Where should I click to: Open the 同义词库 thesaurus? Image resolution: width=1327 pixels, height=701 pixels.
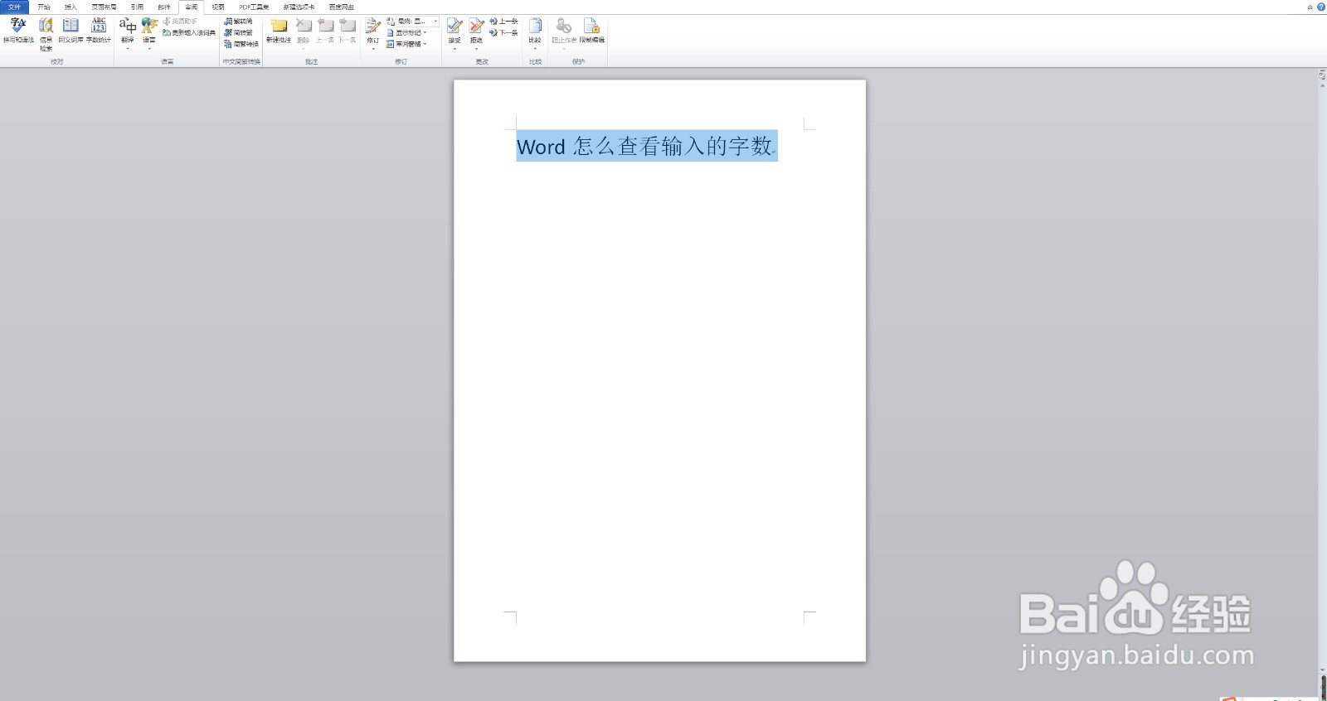click(x=70, y=31)
